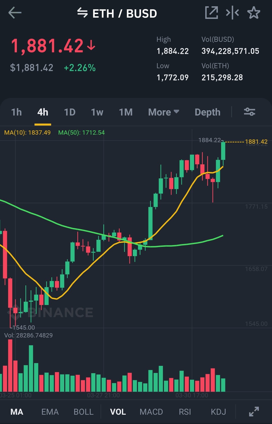
Task: Toggle the MA indicator
Action: [17, 412]
